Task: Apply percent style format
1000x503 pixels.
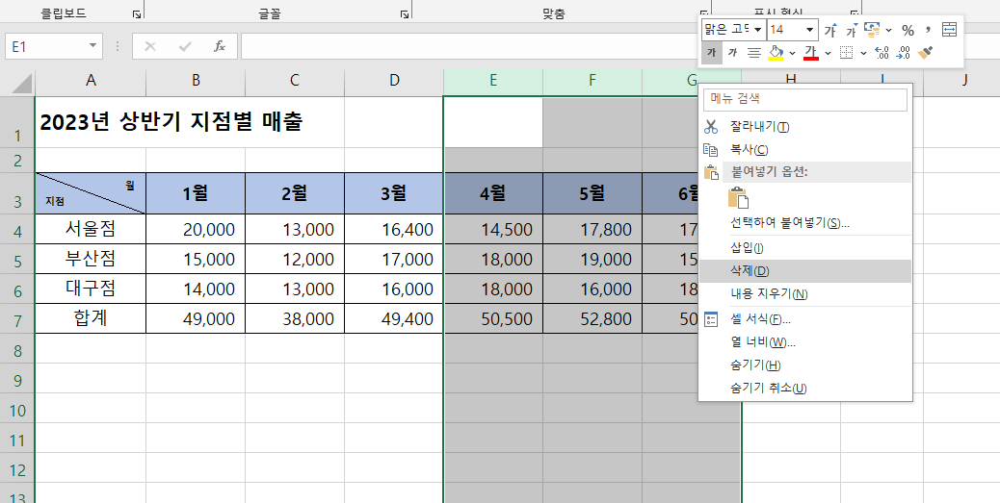Action: (908, 30)
